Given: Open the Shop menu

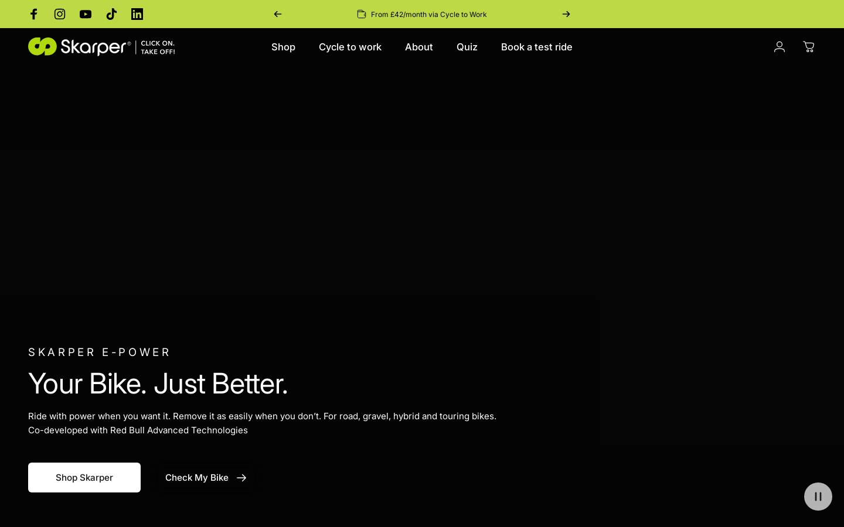Looking at the screenshot, I should 283,47.
